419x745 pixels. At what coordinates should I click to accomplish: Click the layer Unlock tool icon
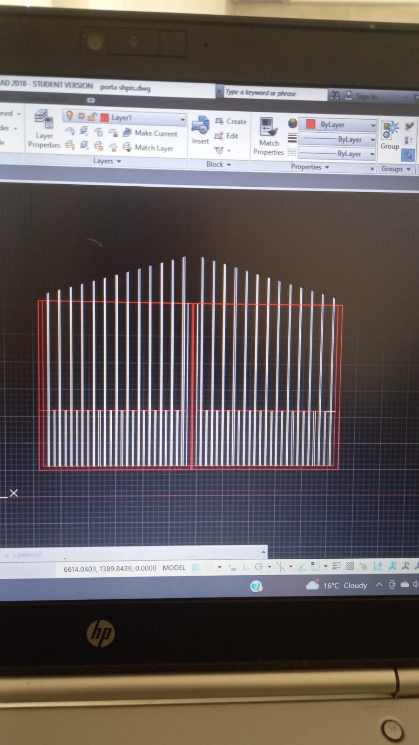(x=113, y=147)
